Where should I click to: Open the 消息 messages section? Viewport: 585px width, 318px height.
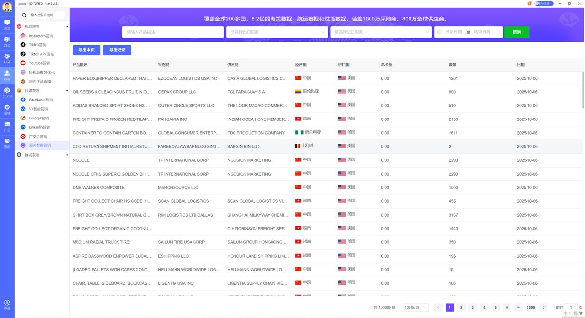point(7,24)
